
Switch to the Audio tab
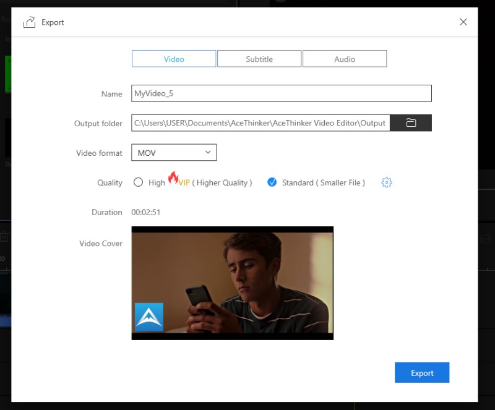click(x=345, y=59)
